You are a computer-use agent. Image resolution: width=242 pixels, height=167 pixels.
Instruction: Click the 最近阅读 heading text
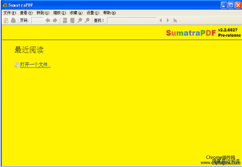29,50
